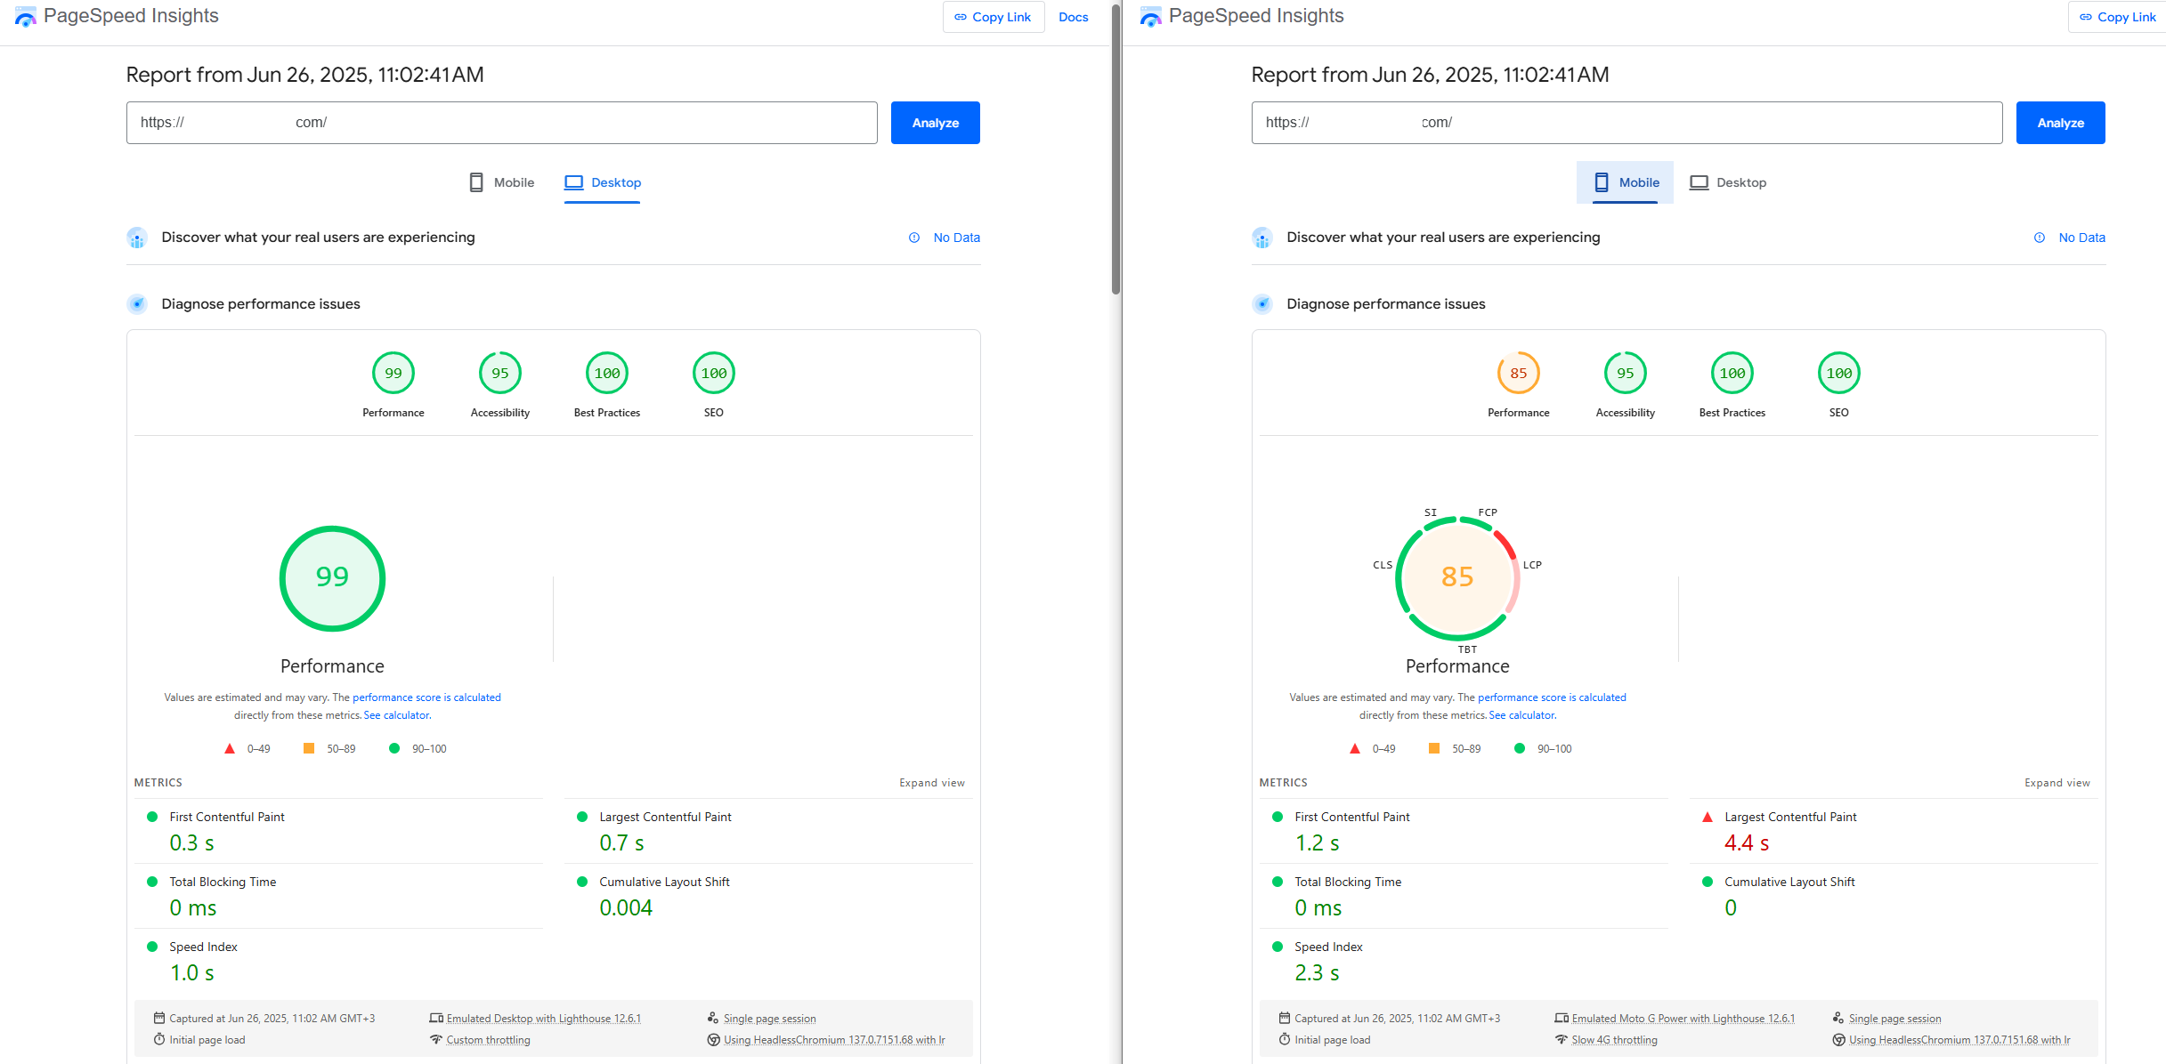Viewport: 2166px width, 1064px height.
Task: Open 'See calculator' link in left window
Action: [396, 715]
